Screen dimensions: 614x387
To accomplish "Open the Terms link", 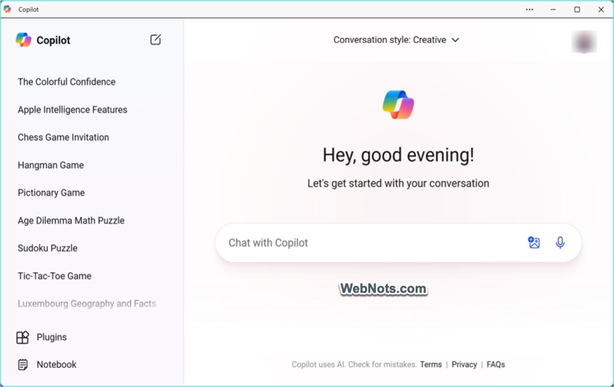I will coord(430,364).
